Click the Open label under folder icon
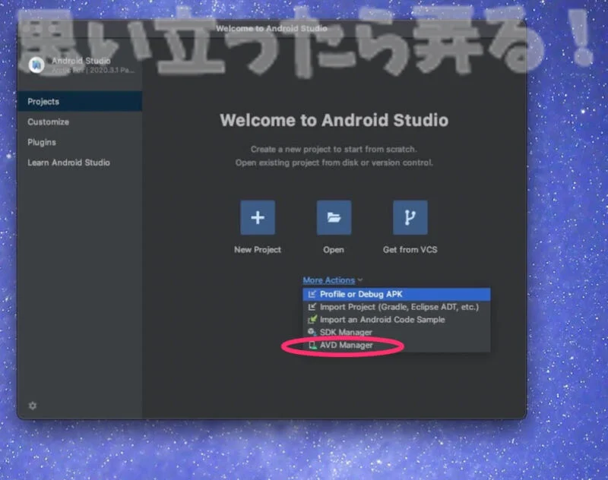 point(334,250)
